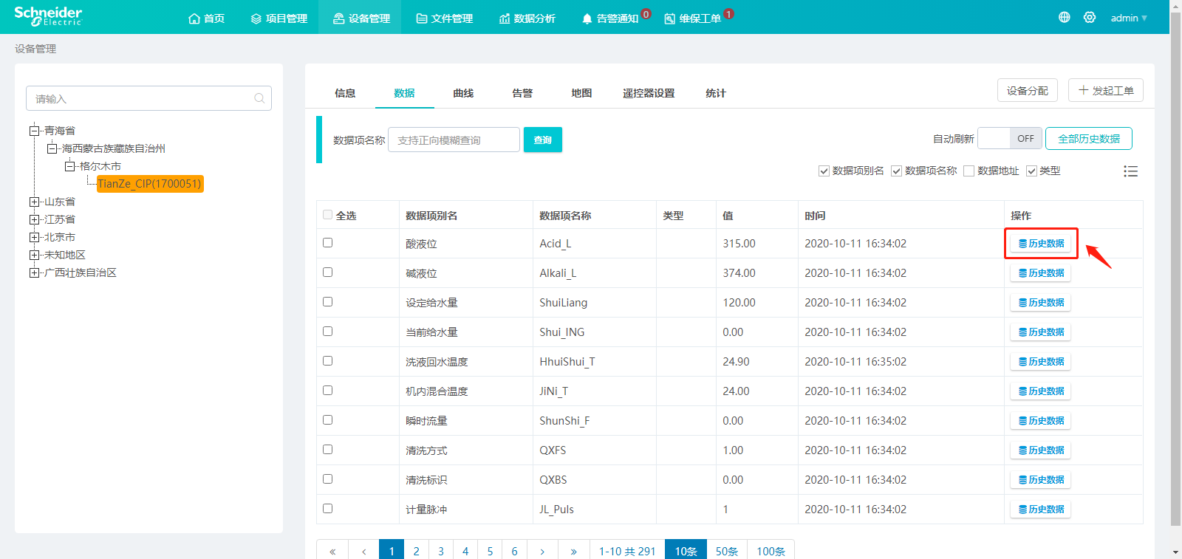Expand the 江苏省 tree node

pyautogui.click(x=34, y=219)
